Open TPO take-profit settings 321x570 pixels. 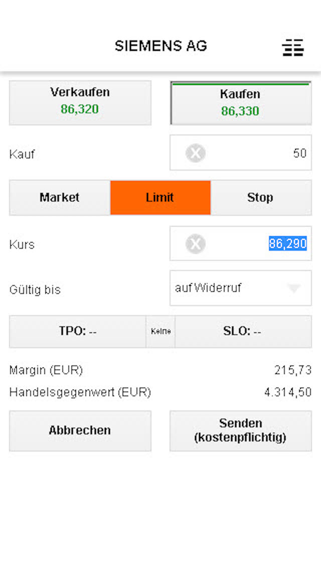point(78,332)
